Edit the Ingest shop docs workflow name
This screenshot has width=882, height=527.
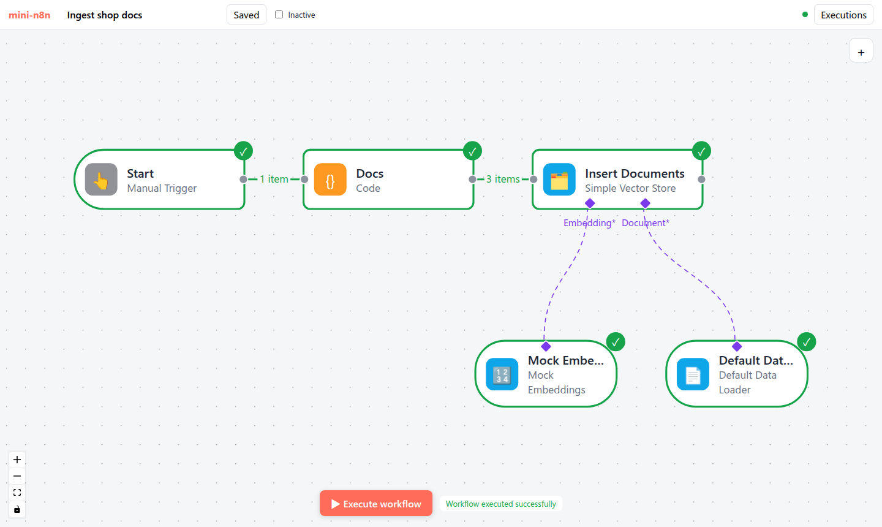click(x=105, y=15)
